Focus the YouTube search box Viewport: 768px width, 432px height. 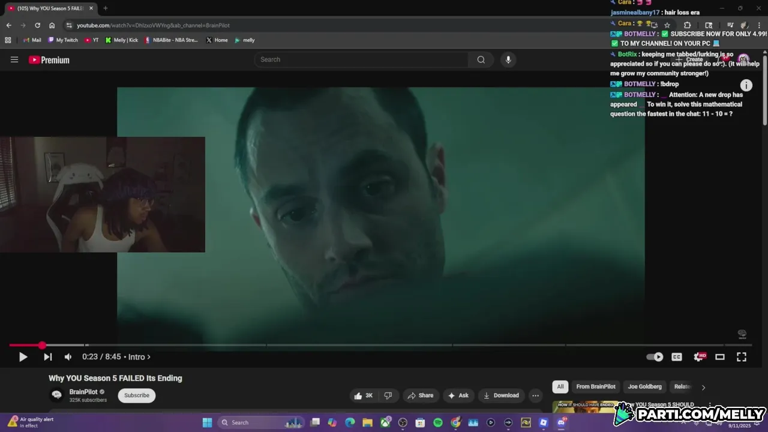(x=362, y=59)
